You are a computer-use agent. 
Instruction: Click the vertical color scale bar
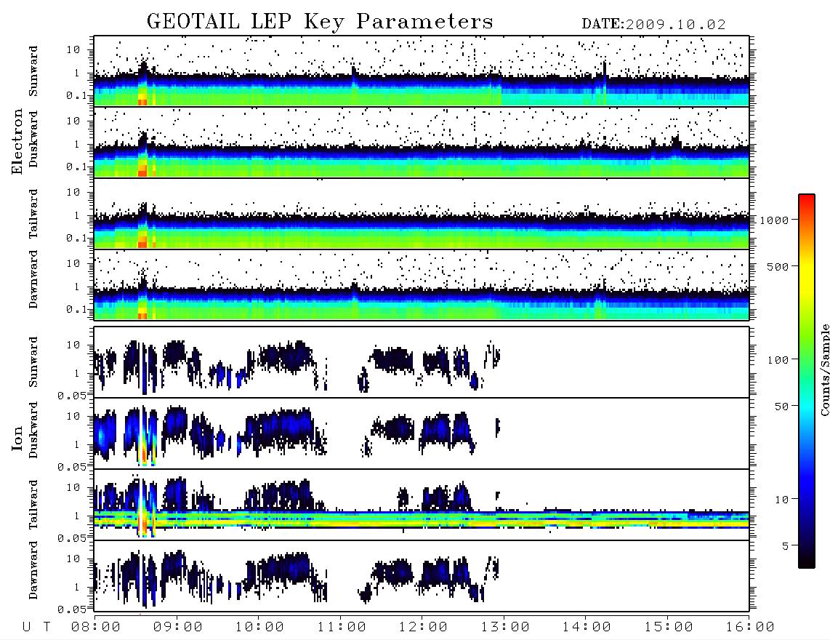click(807, 381)
